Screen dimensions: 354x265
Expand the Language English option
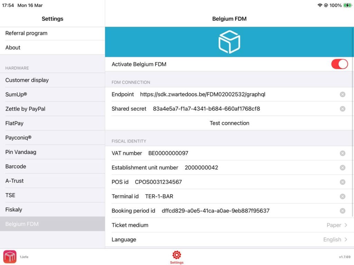pos(335,239)
